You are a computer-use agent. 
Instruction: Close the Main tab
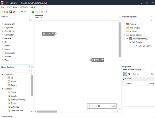[41, 17]
